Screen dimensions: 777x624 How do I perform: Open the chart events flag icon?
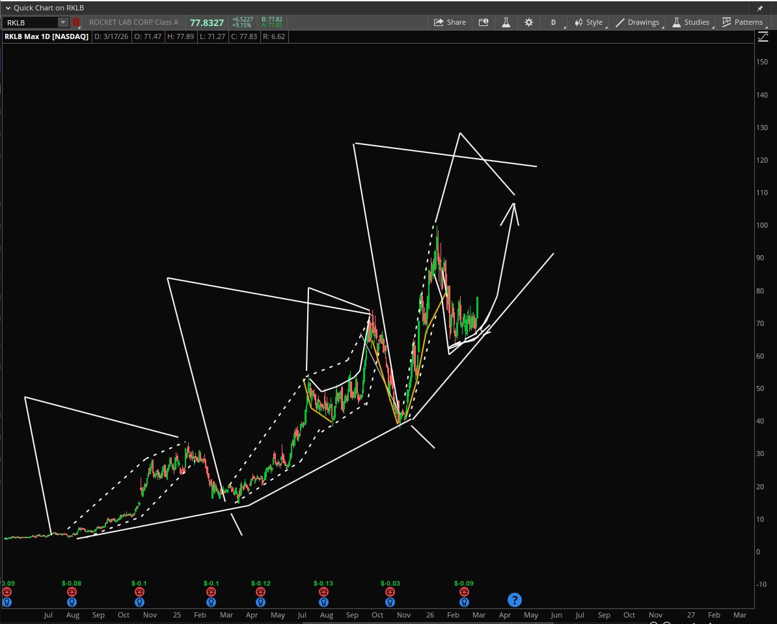pos(484,21)
